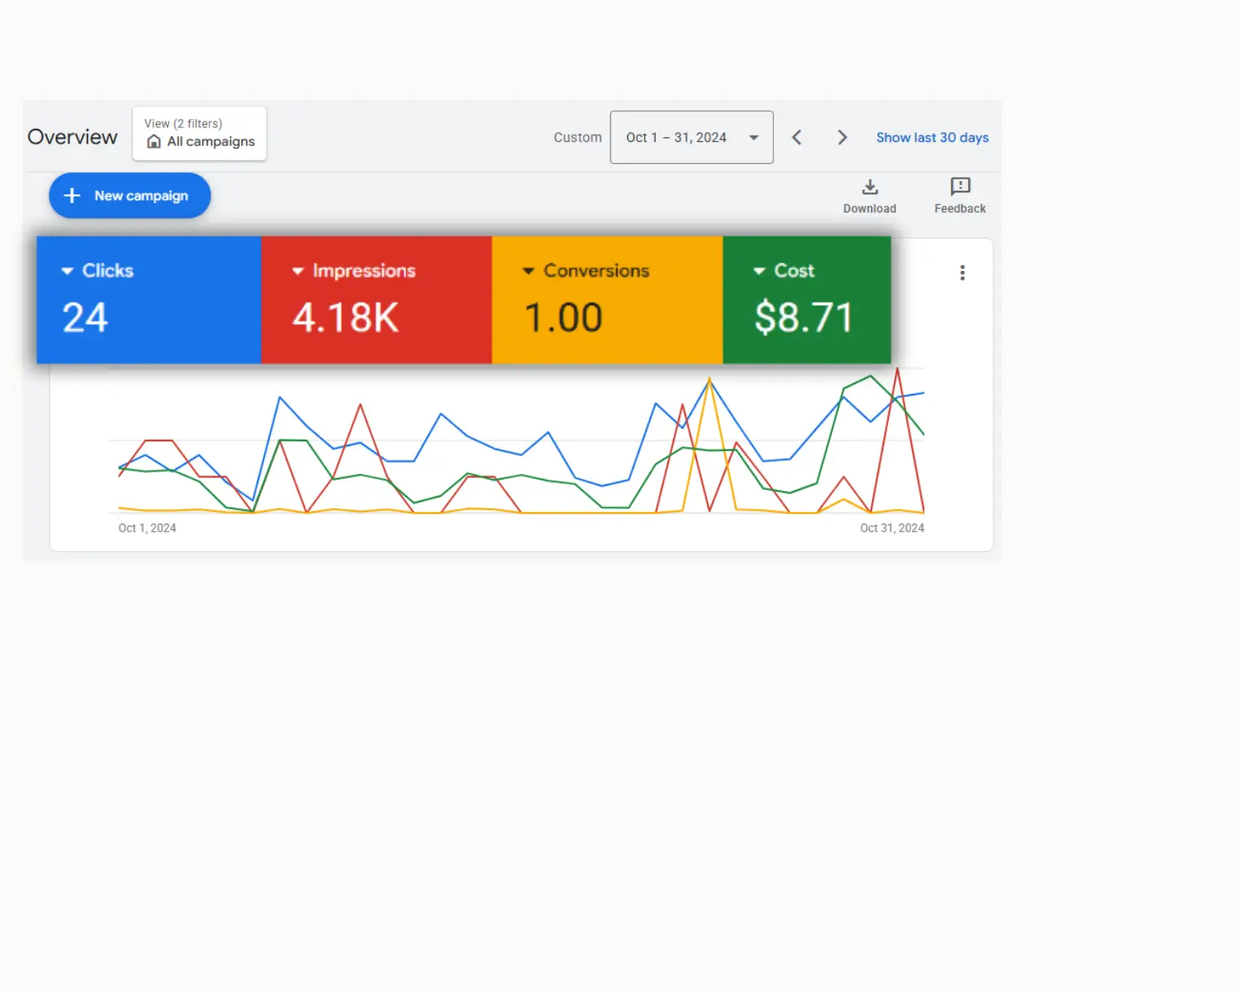The width and height of the screenshot is (1239, 991).
Task: Open the Conversions metric dropdown
Action: pyautogui.click(x=529, y=270)
